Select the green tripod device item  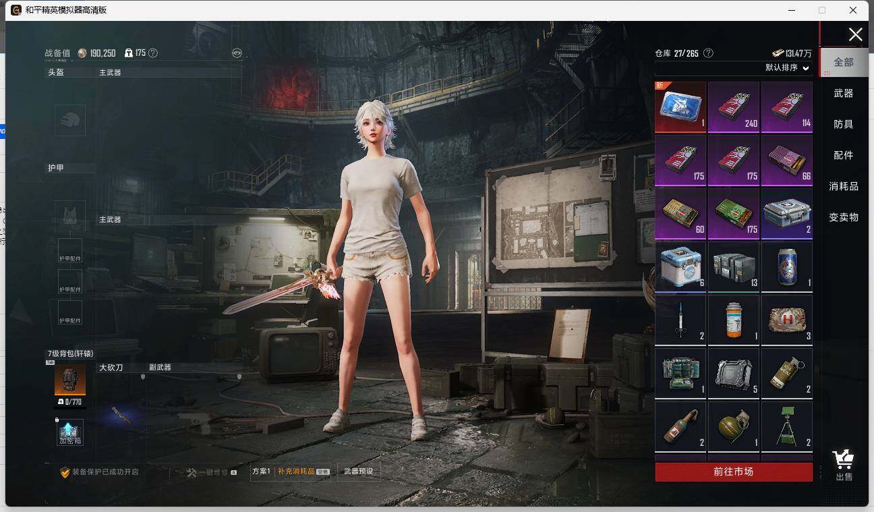(x=787, y=426)
